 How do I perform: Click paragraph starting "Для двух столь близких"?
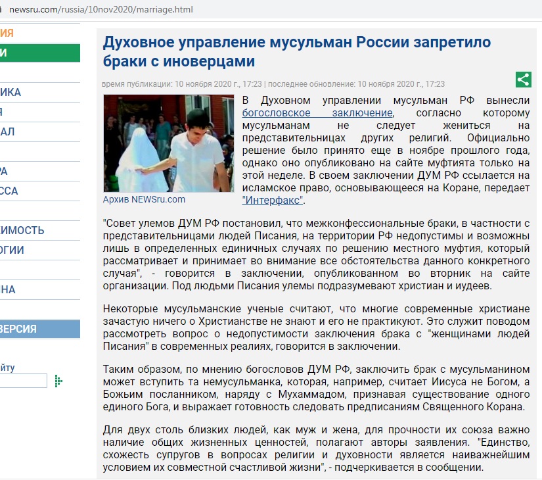pyautogui.click(x=316, y=448)
